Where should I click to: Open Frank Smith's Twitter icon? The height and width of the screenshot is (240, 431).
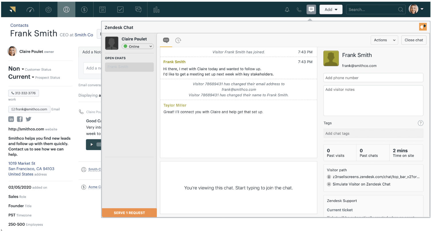coord(28,119)
